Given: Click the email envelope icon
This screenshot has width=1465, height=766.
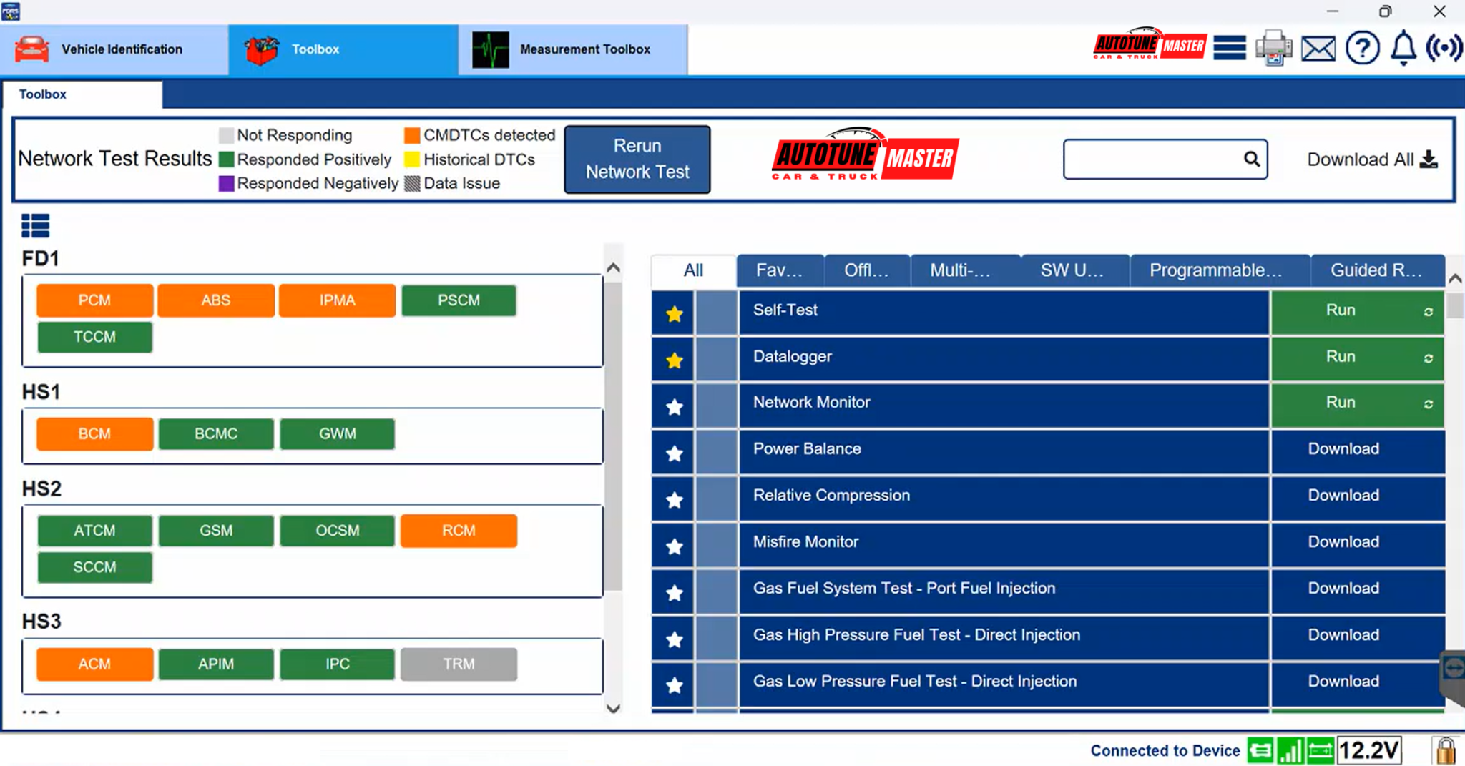Looking at the screenshot, I should coord(1318,47).
